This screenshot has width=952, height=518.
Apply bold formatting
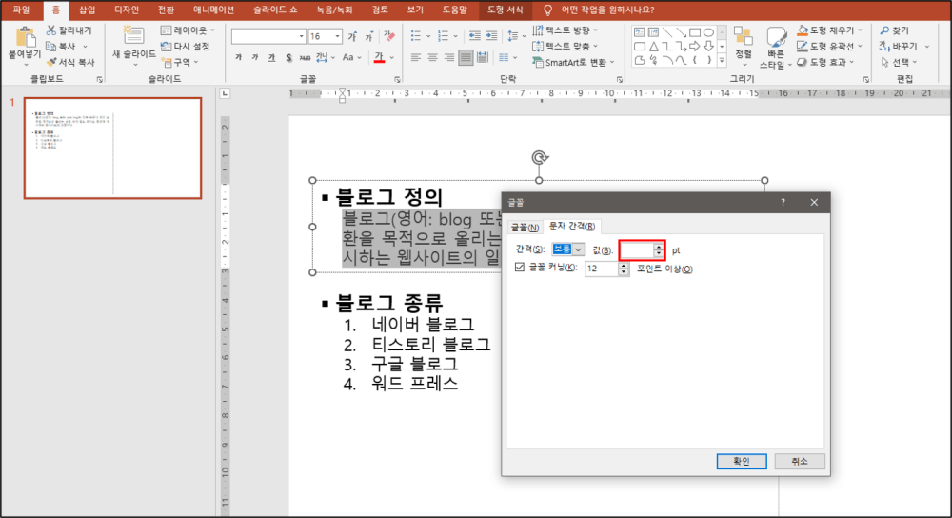[x=239, y=57]
